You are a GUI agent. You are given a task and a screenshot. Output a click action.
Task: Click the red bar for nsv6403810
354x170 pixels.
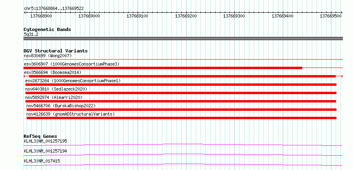click(181, 93)
